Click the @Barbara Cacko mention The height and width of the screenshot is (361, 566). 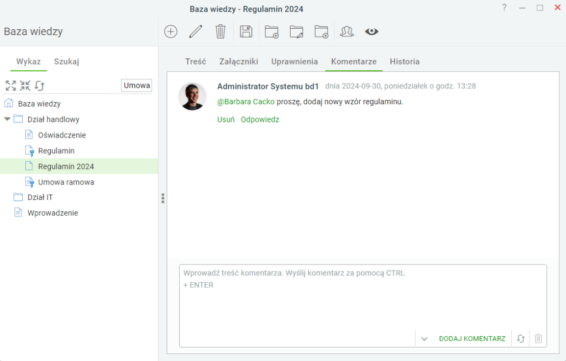(246, 102)
